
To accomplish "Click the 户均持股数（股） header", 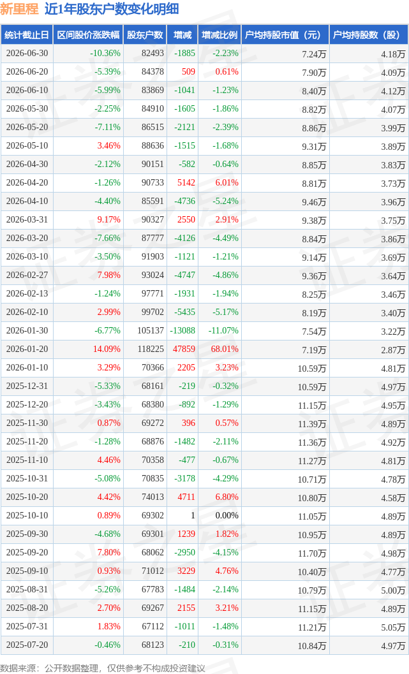I will 369,35.
